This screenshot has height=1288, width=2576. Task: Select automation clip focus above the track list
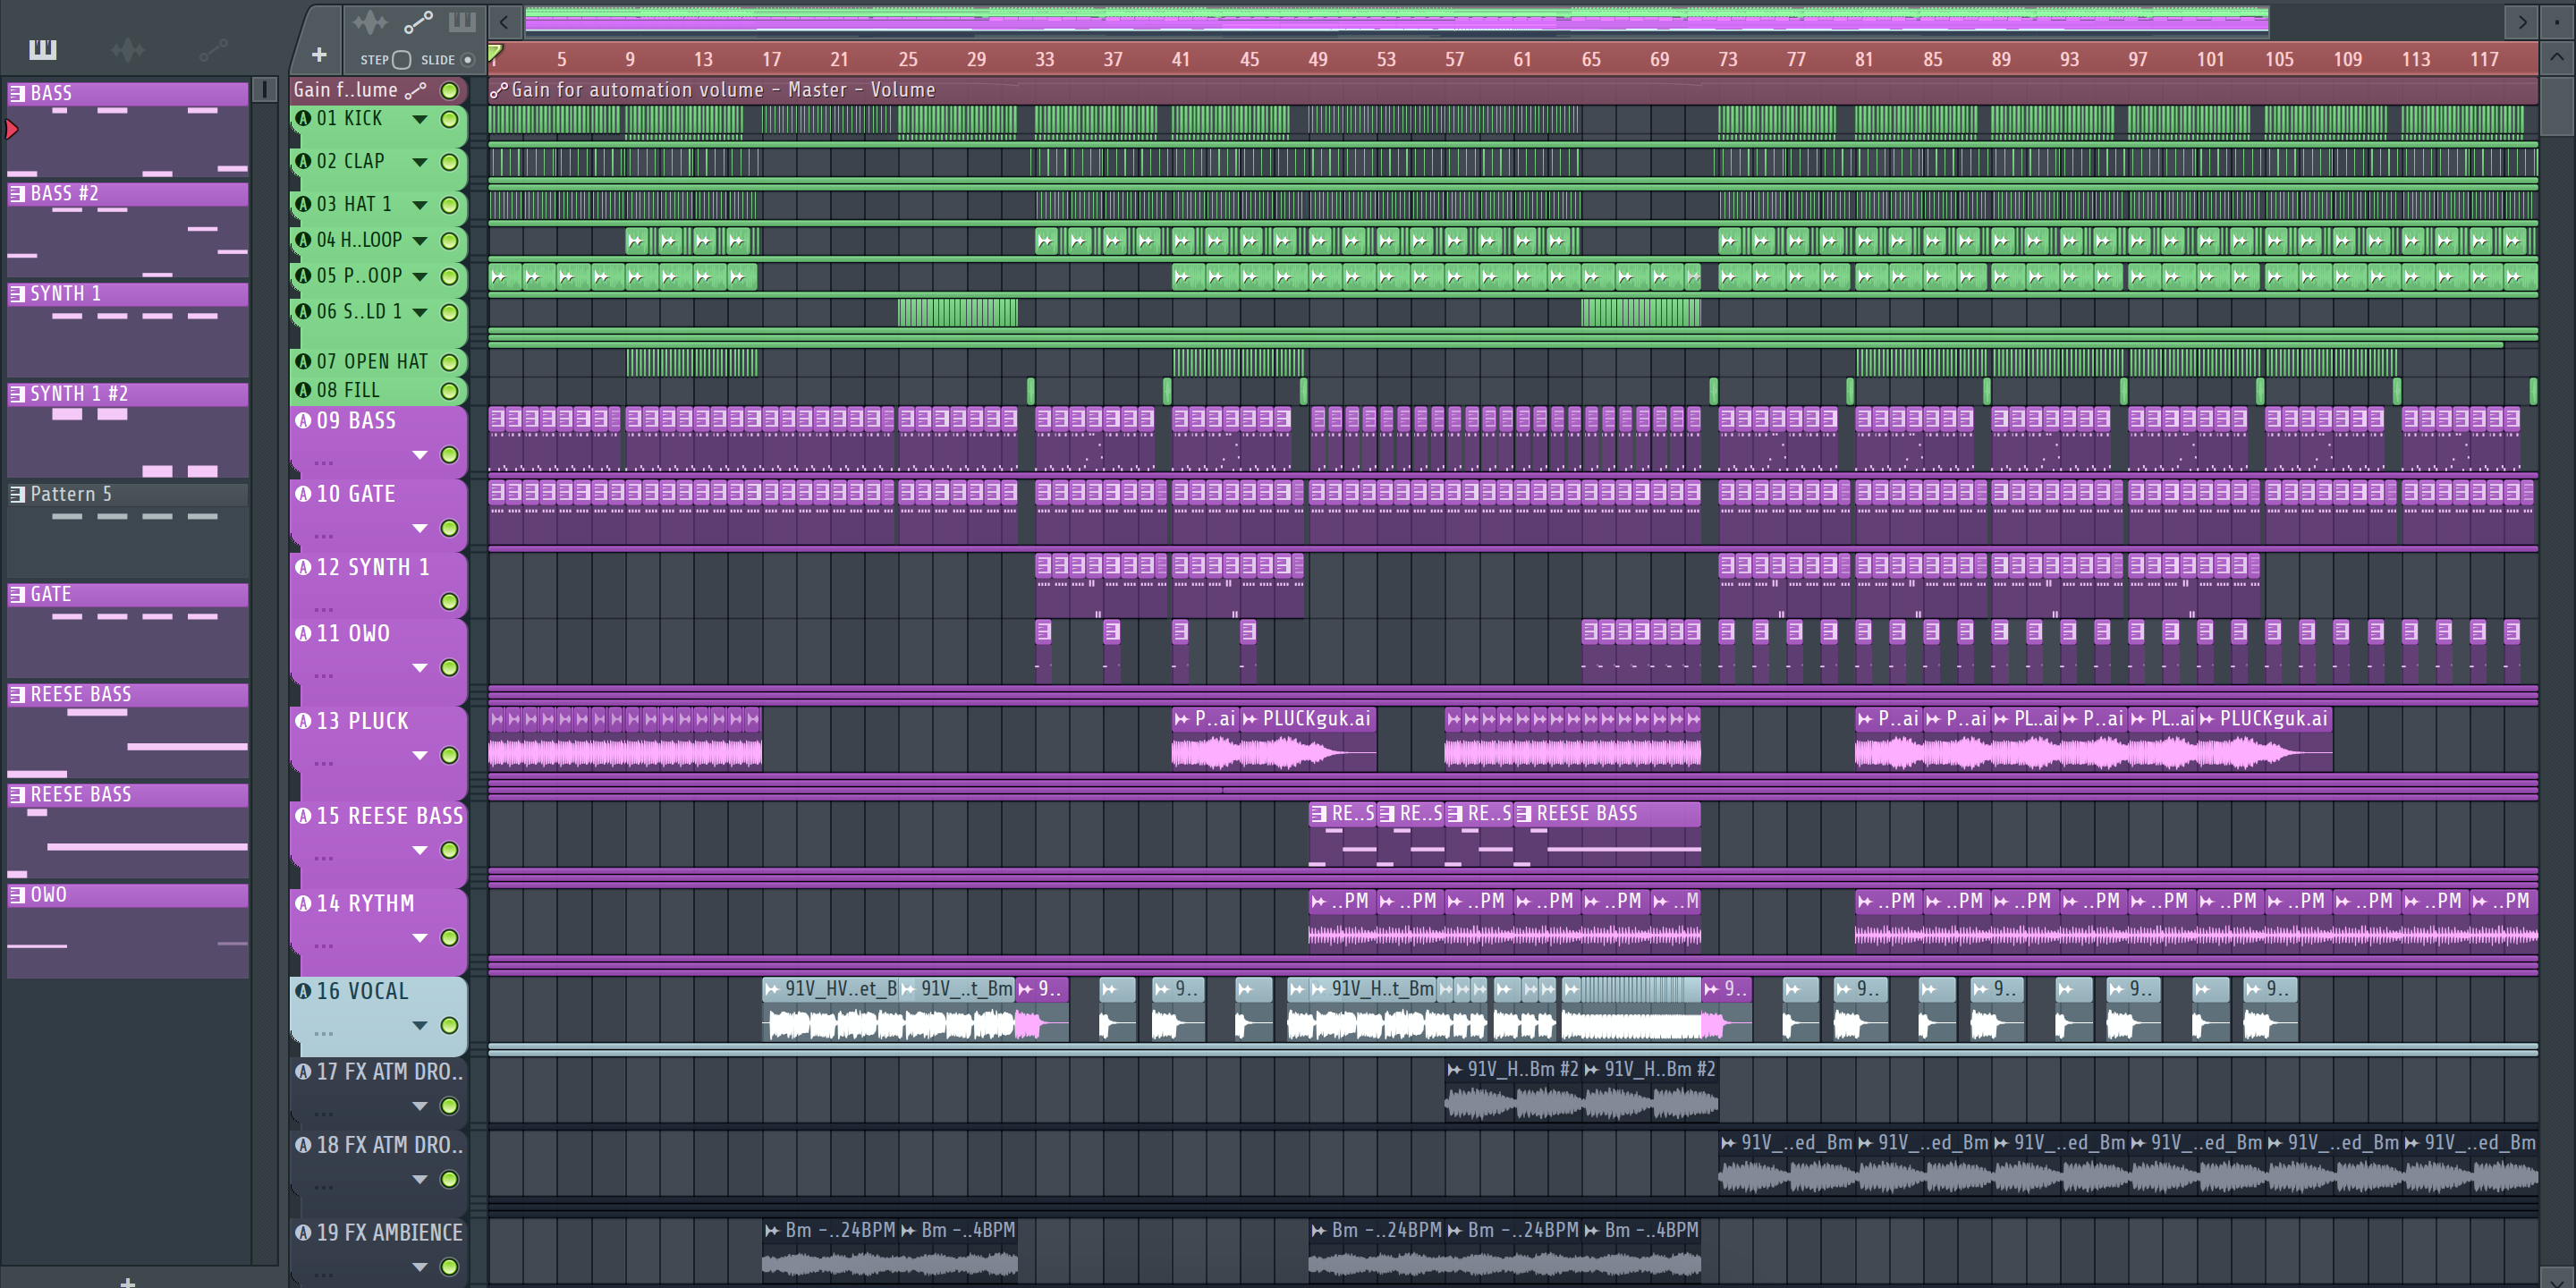417,21
